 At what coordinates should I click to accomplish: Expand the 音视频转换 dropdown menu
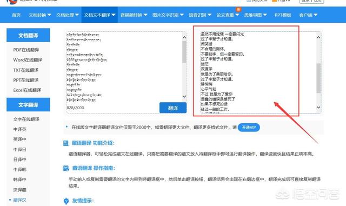(x=134, y=15)
